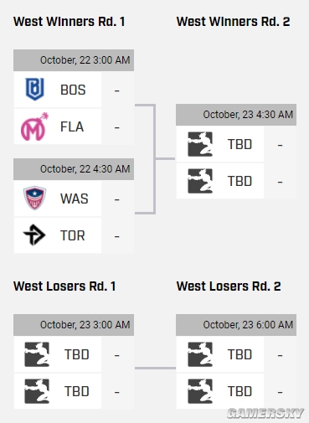Screen dimensions: 309x423
Task: Click the West Winners Rd. 1 heading
Action: point(70,22)
